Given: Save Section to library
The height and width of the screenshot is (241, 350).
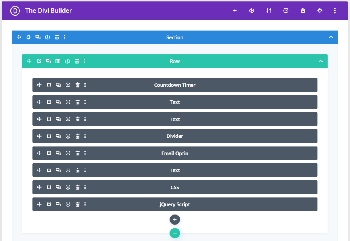Looking at the screenshot, I should point(48,37).
